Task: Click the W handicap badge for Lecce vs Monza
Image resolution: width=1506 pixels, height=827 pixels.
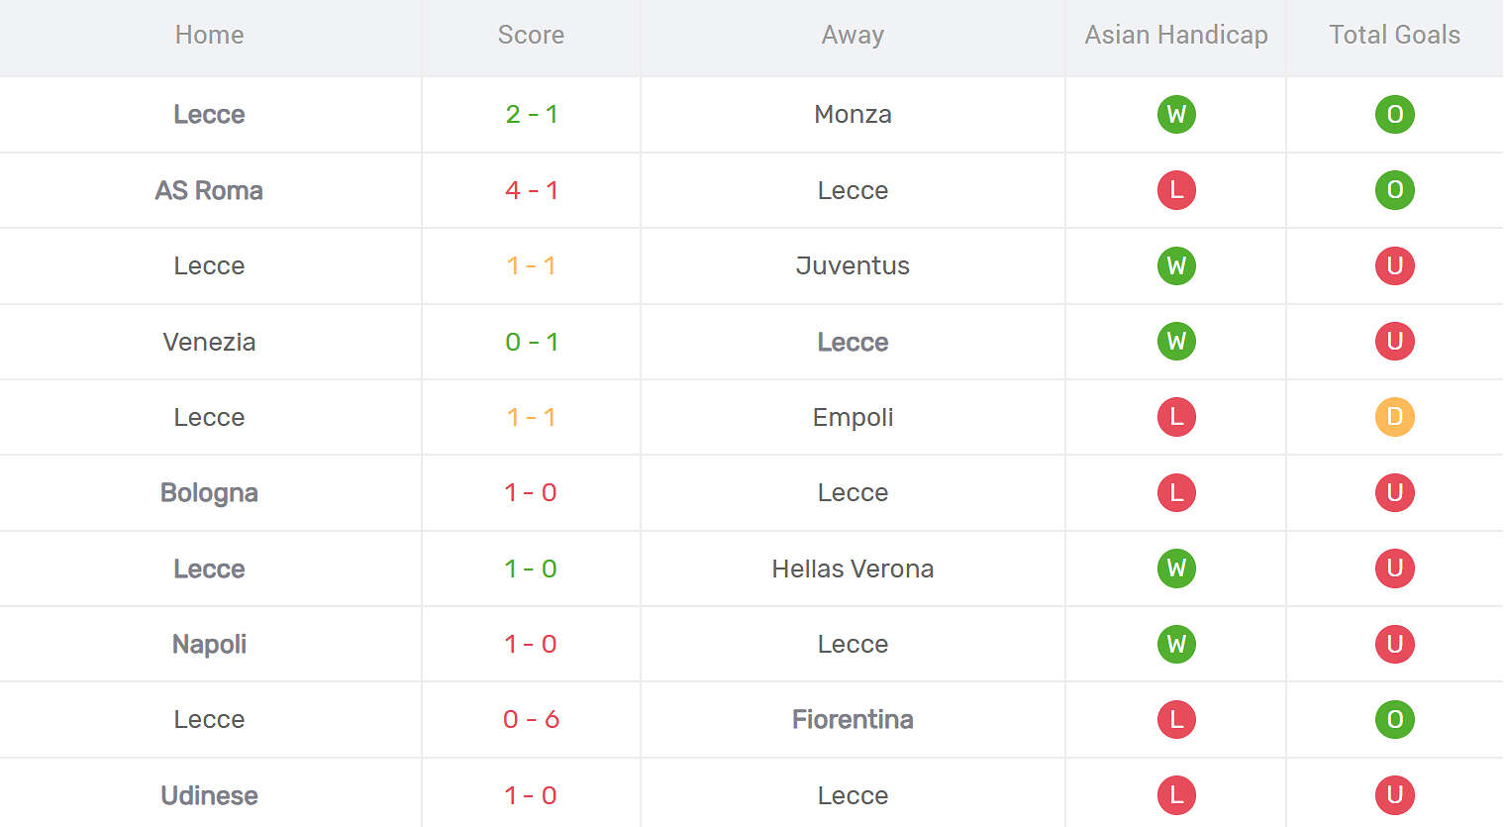Action: [1176, 114]
